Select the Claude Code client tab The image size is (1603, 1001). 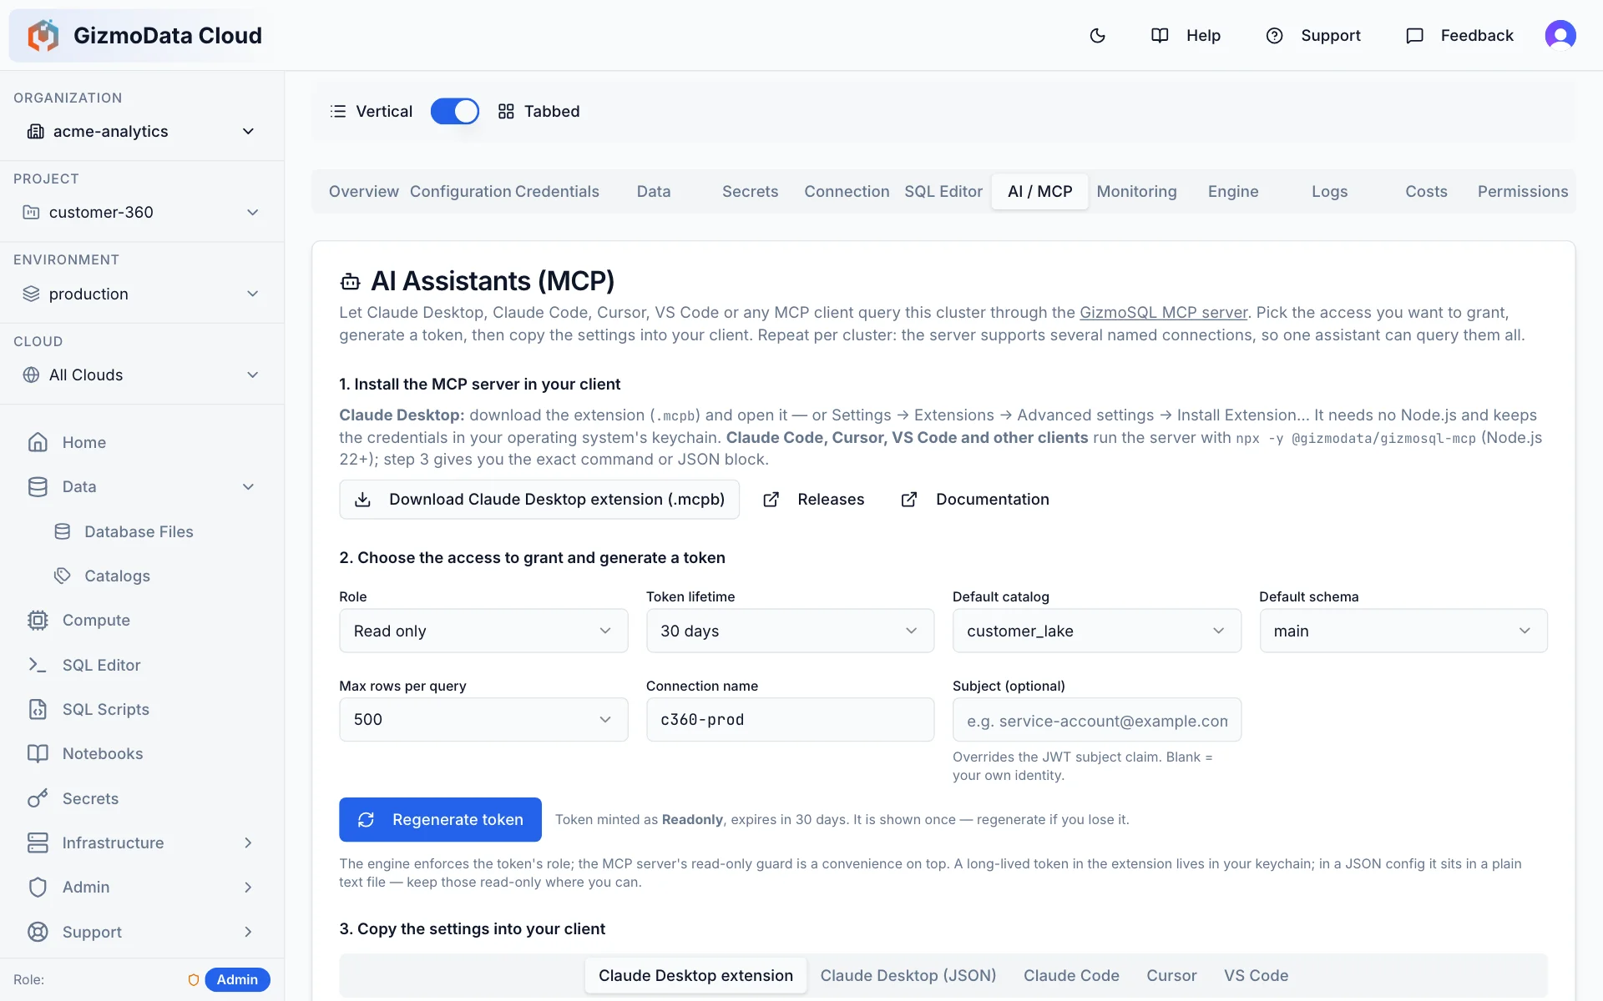coord(1071,975)
